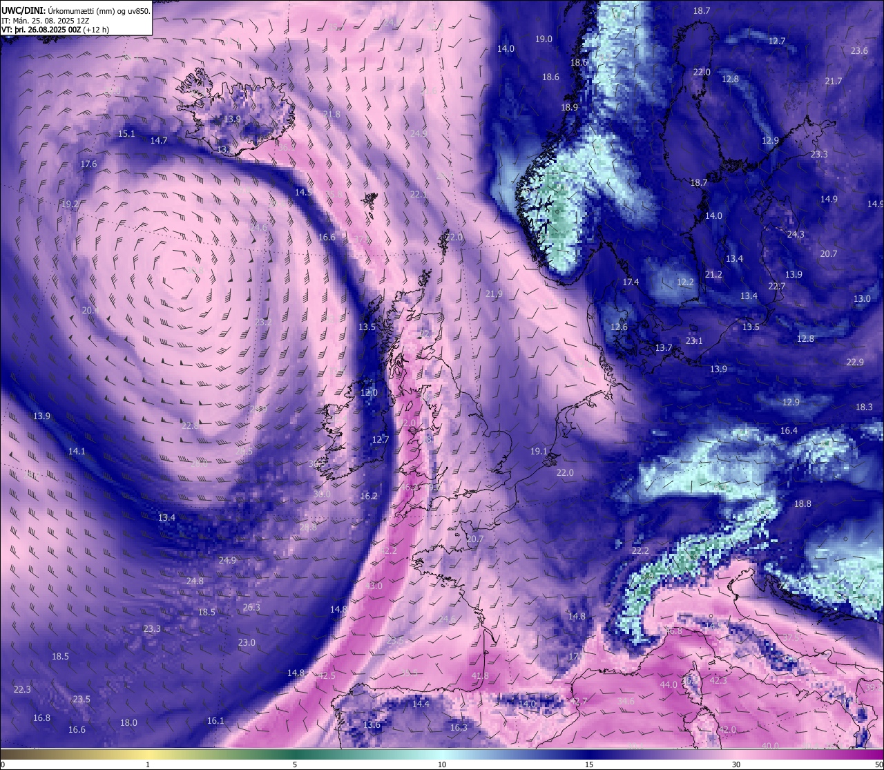
Task: Click the map value "22.9"
Action: pos(855,363)
